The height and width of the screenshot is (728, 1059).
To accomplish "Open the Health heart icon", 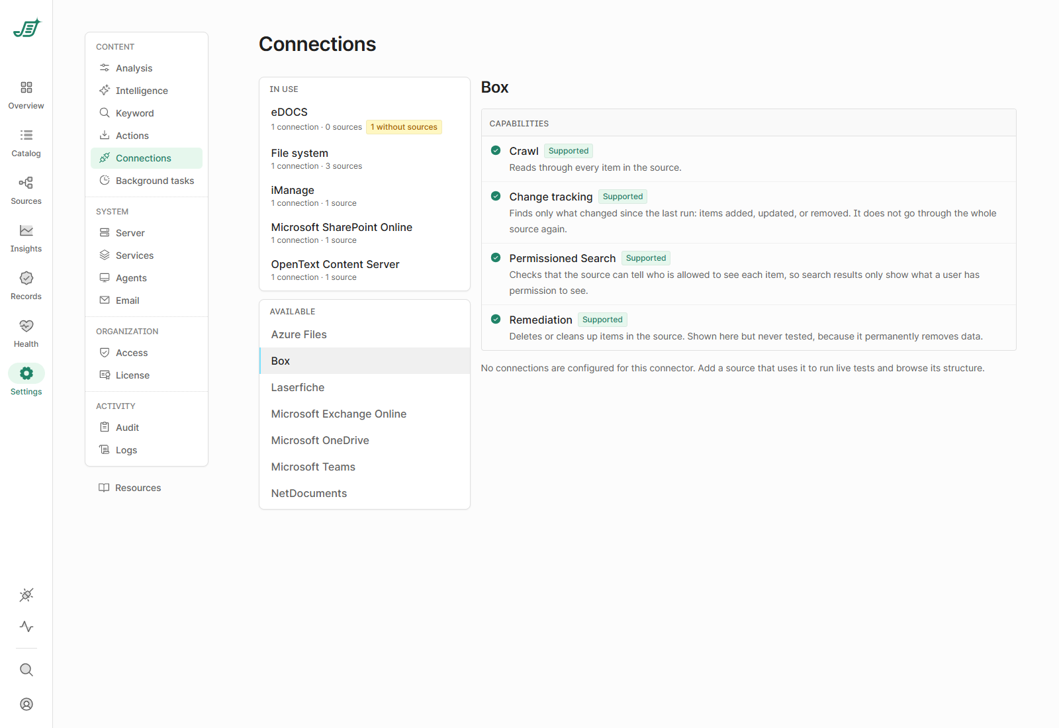I will 26,326.
